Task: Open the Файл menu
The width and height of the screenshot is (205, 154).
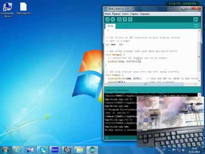Action: [108, 14]
